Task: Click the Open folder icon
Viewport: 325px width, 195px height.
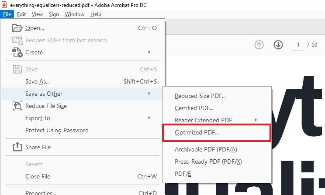Action: 17,28
